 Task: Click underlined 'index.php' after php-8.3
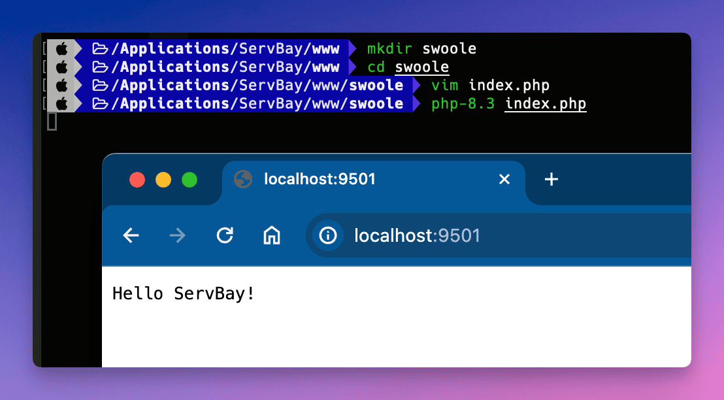[x=546, y=104]
